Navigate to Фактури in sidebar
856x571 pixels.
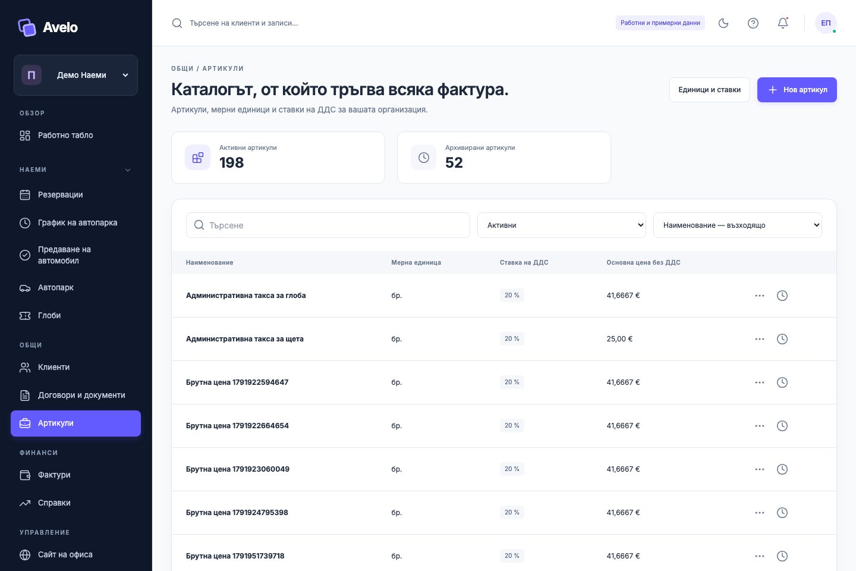[x=75, y=475]
